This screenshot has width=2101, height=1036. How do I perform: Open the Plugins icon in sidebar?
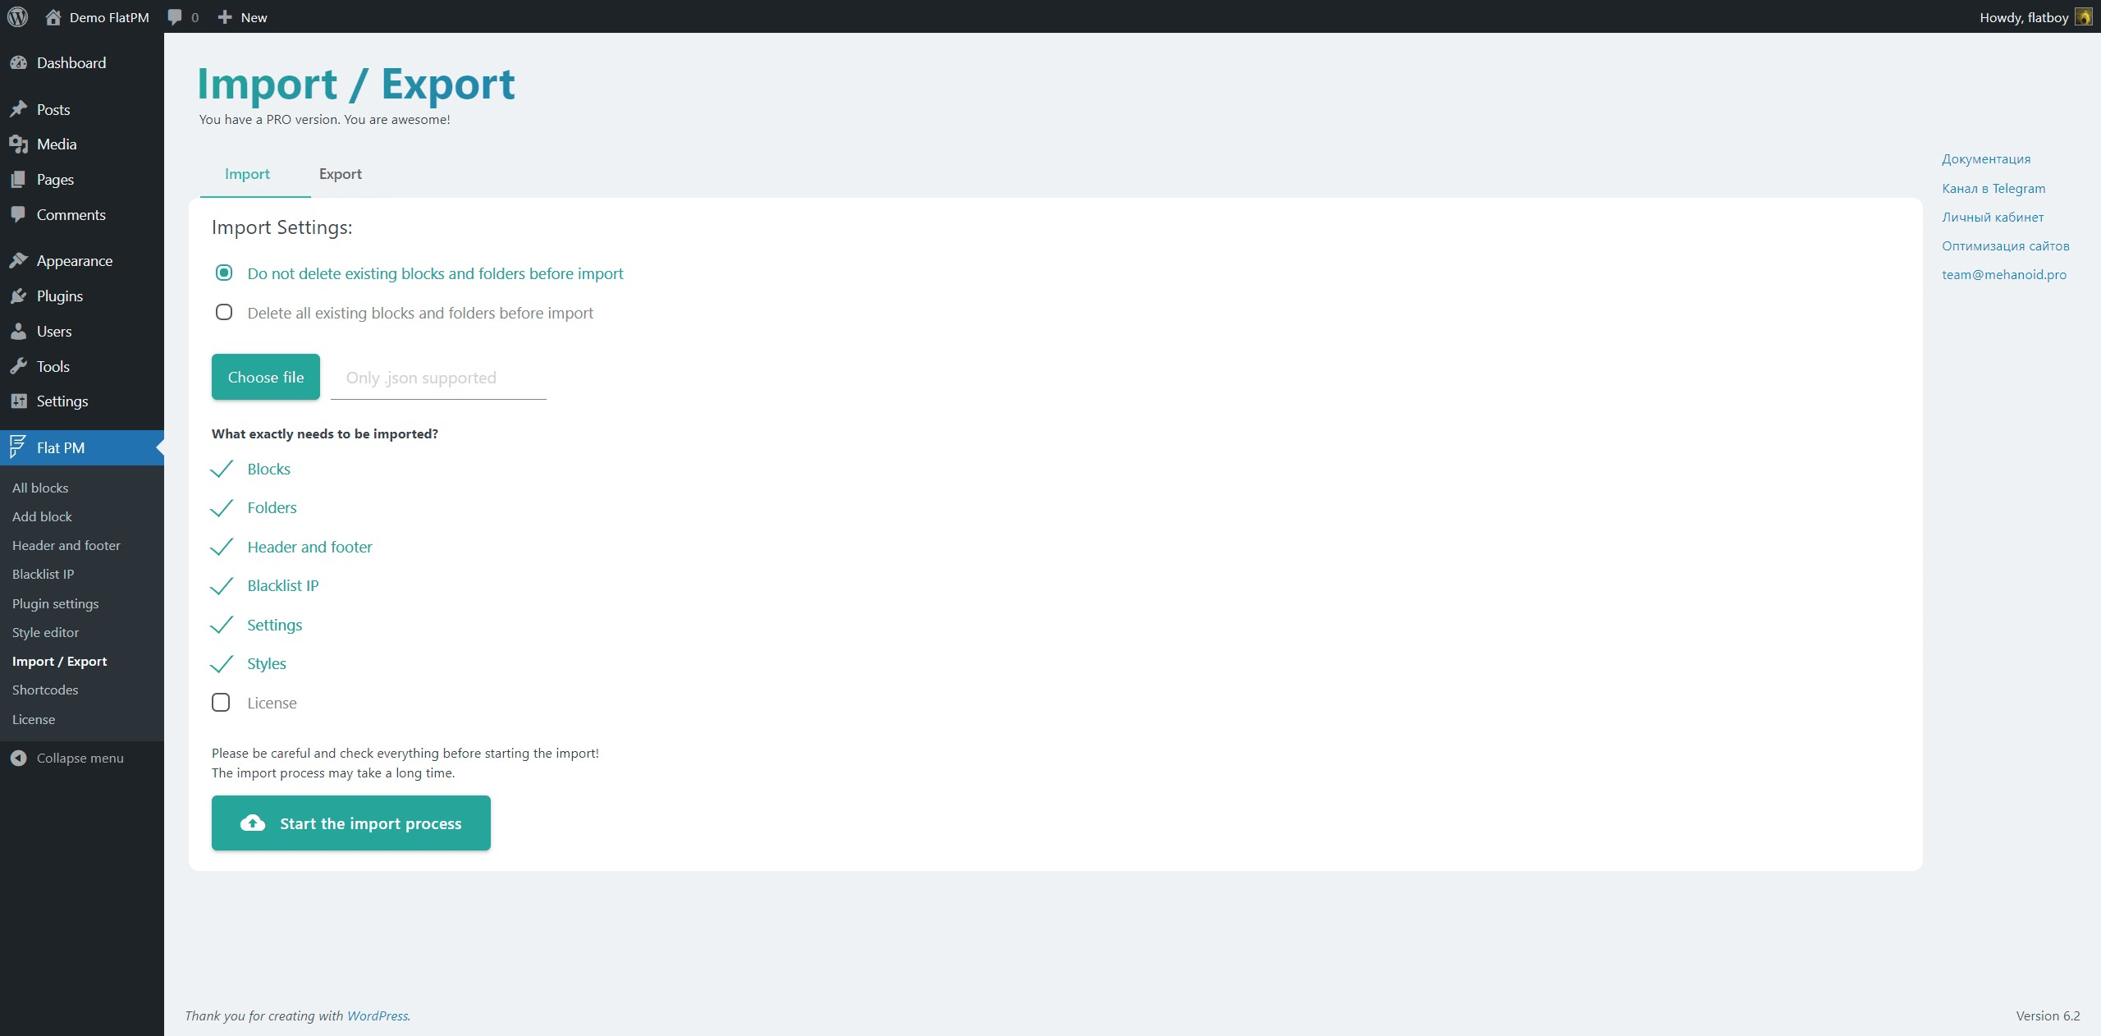19,296
